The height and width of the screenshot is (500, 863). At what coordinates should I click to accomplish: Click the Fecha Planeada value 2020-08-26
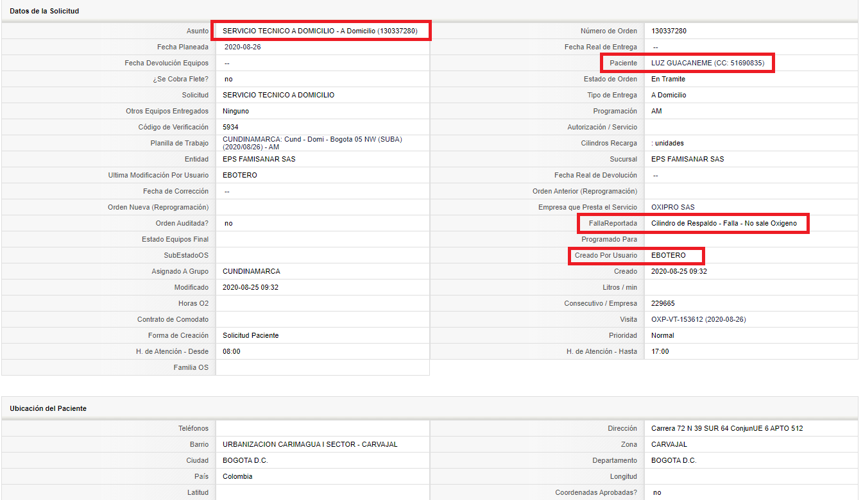pos(243,47)
